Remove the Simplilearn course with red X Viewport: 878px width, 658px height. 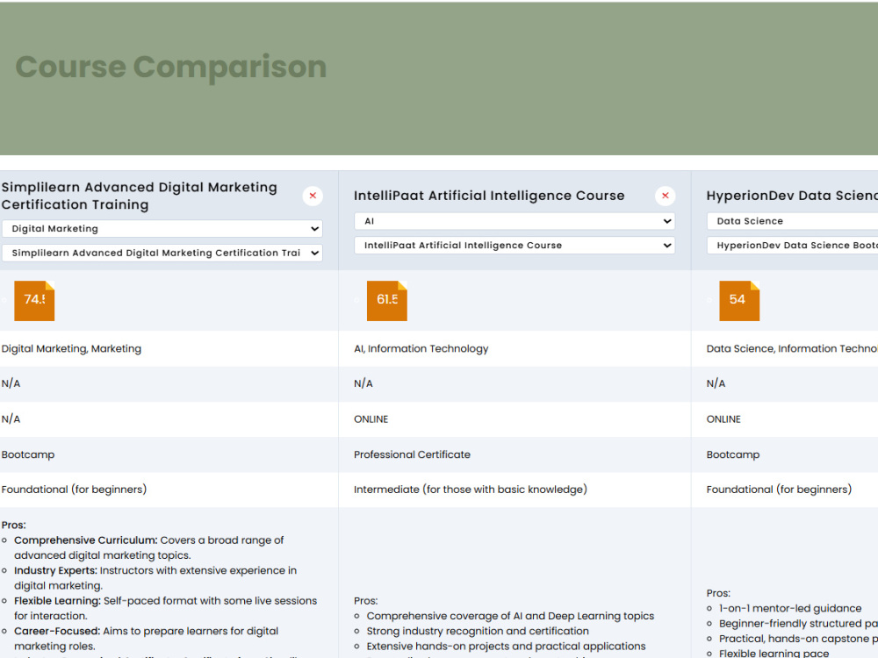click(x=313, y=196)
